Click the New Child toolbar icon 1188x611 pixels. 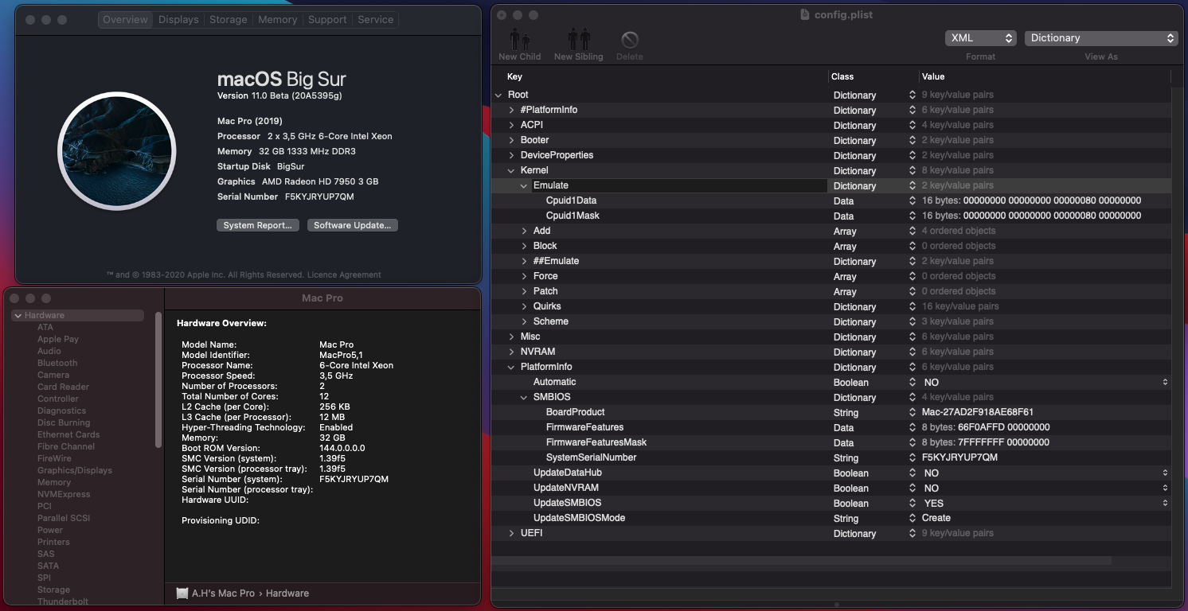coord(520,39)
